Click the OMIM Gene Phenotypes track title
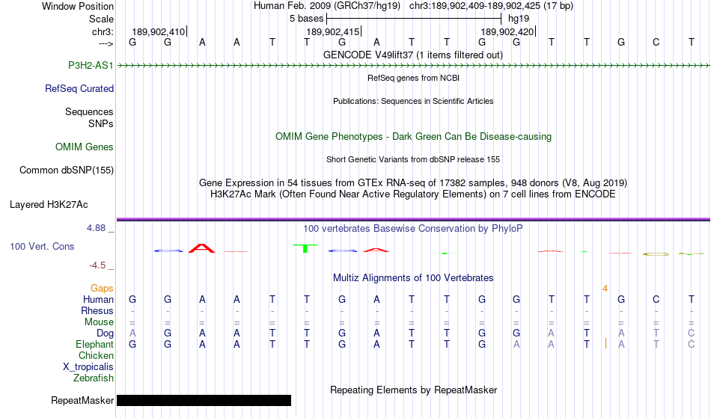 point(414,136)
